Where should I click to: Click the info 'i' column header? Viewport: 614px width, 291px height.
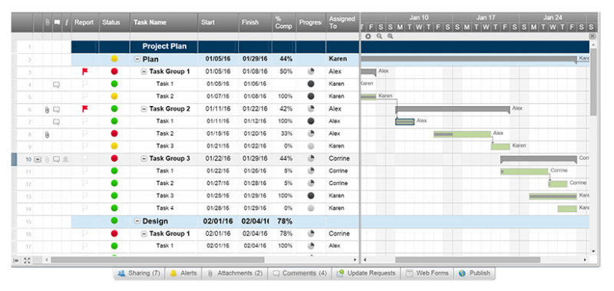click(67, 22)
